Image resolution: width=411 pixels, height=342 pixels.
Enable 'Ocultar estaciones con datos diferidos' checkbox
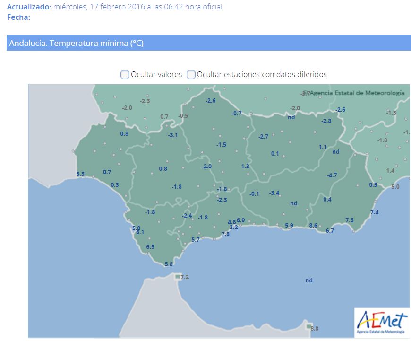191,74
